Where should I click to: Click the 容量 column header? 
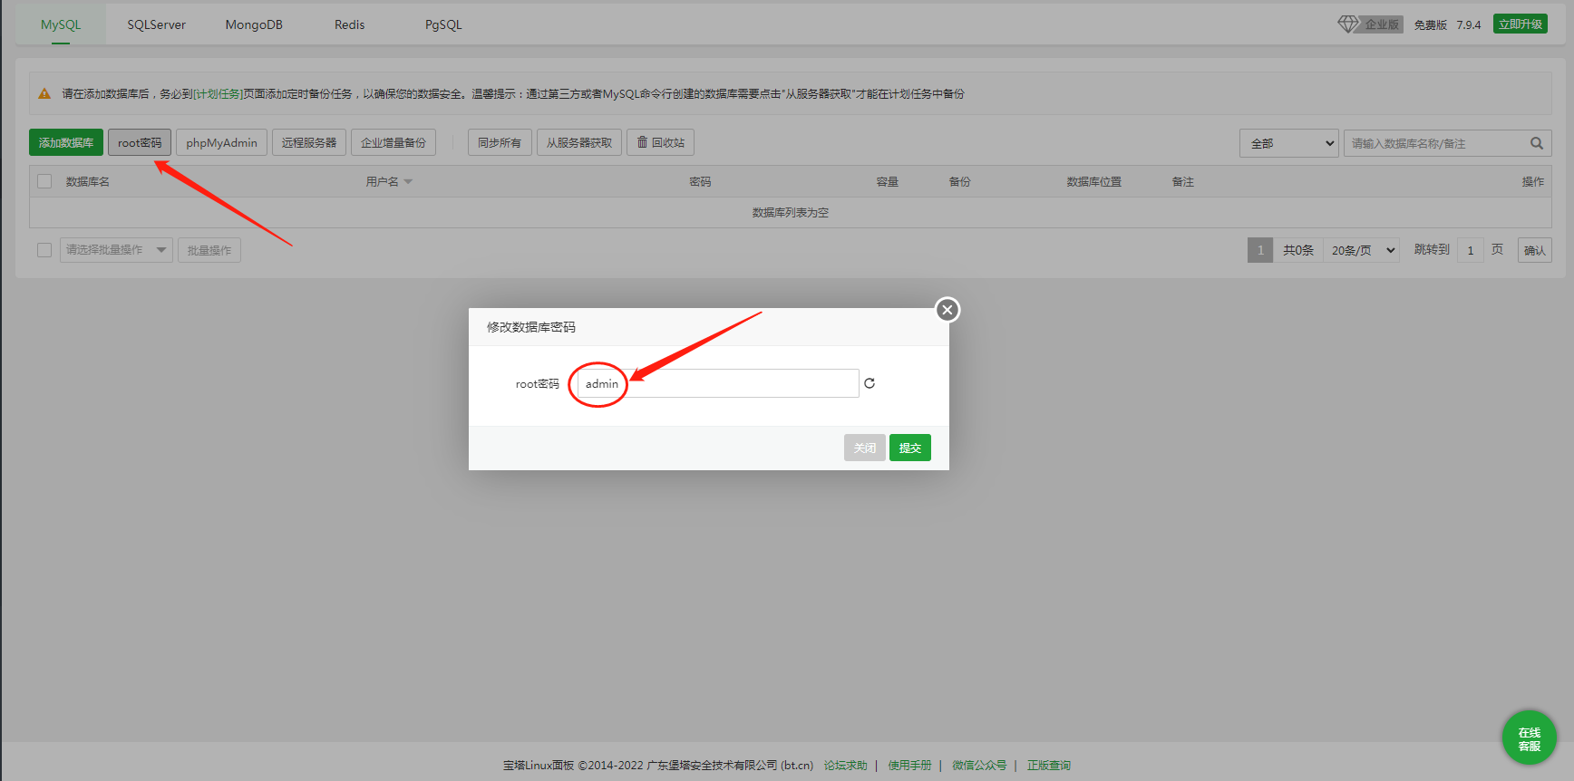(x=888, y=182)
